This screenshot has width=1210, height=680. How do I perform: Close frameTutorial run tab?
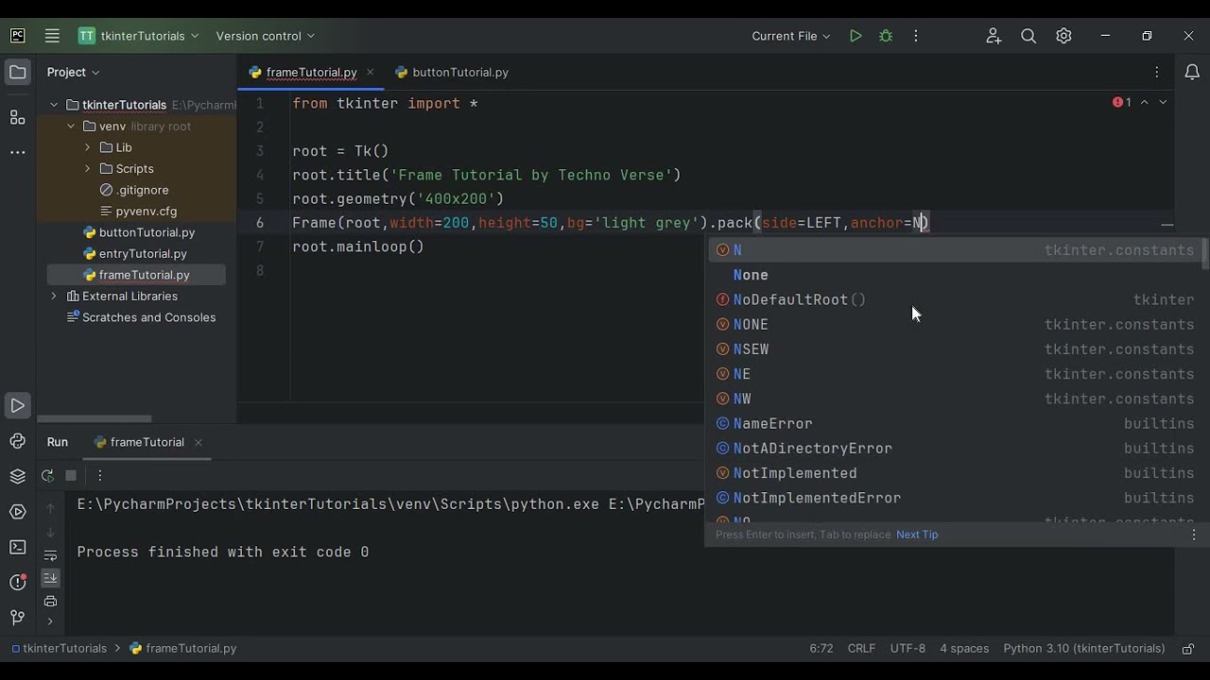[199, 442]
